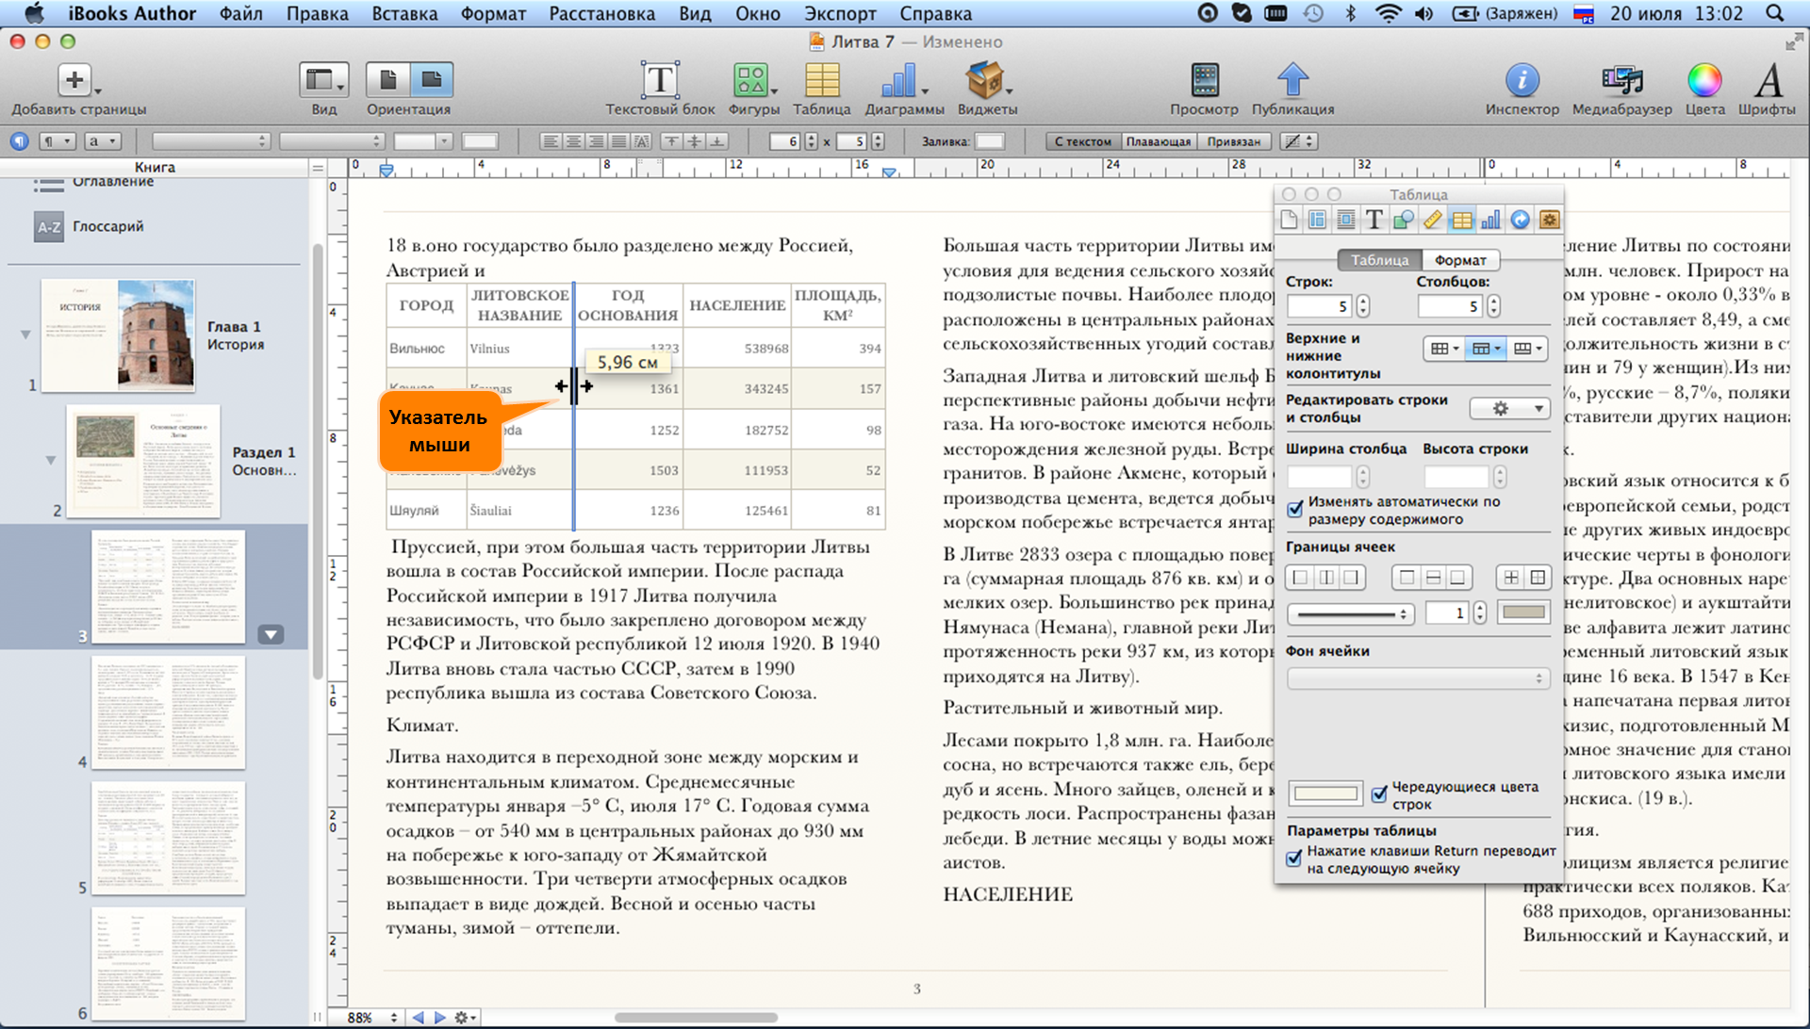Image resolution: width=1810 pixels, height=1029 pixels.
Task: Click the outside-borders icon in Границы ячеек
Action: pos(1538,578)
